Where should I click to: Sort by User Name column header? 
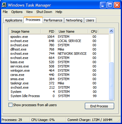72,31
